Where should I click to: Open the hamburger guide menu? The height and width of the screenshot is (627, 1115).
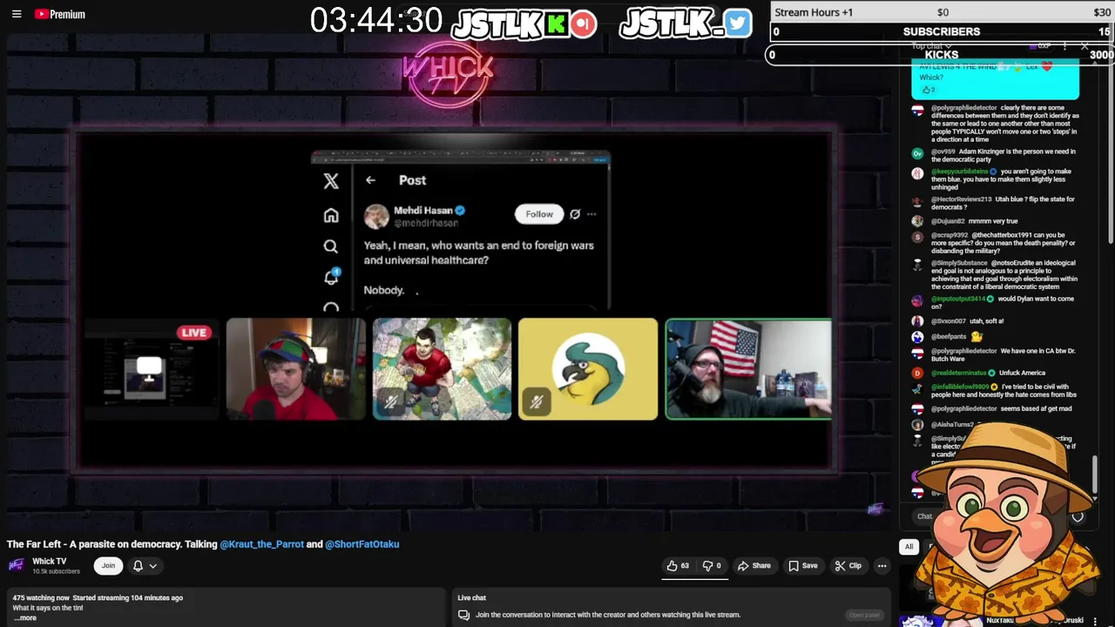point(17,14)
